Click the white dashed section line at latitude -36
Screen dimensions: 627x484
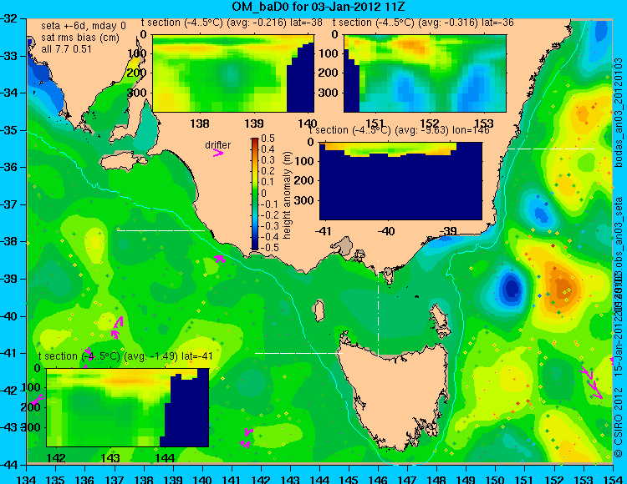[x=551, y=149]
